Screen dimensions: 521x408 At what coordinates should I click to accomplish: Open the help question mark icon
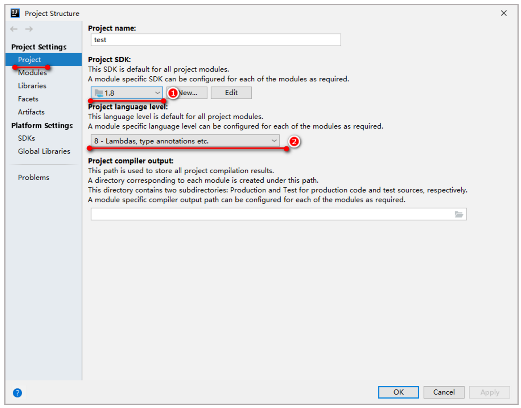pos(17,393)
